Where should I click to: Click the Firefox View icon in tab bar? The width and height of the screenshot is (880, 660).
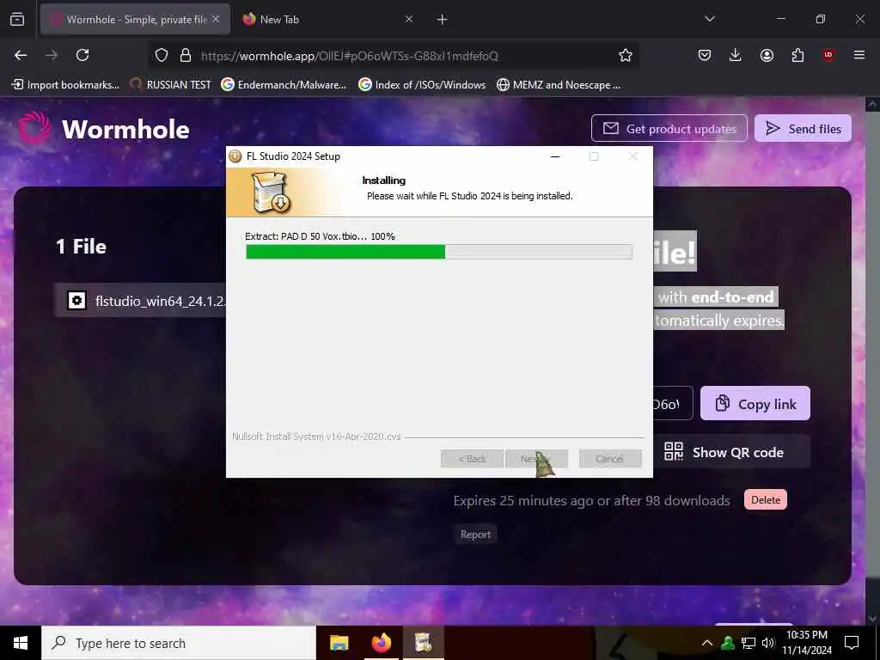17,20
